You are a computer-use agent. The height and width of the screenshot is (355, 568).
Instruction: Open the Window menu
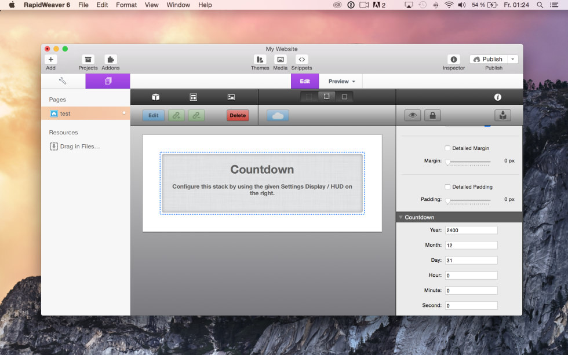click(x=179, y=5)
